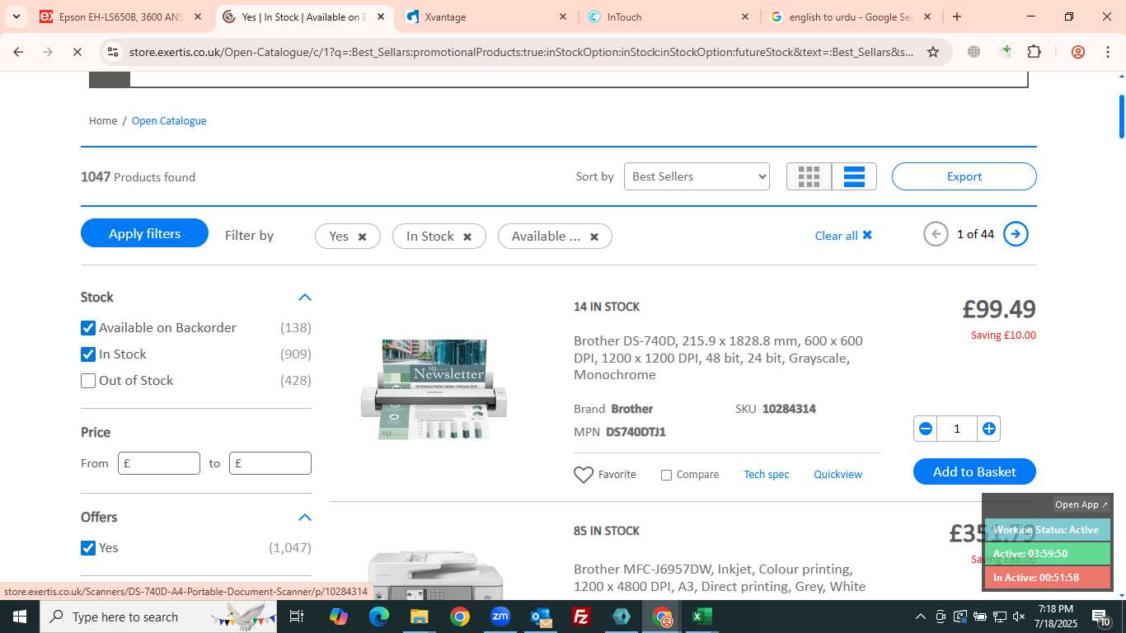Switch to 'english to urdu' Google tab
This screenshot has width=1126, height=633.
(x=850, y=16)
